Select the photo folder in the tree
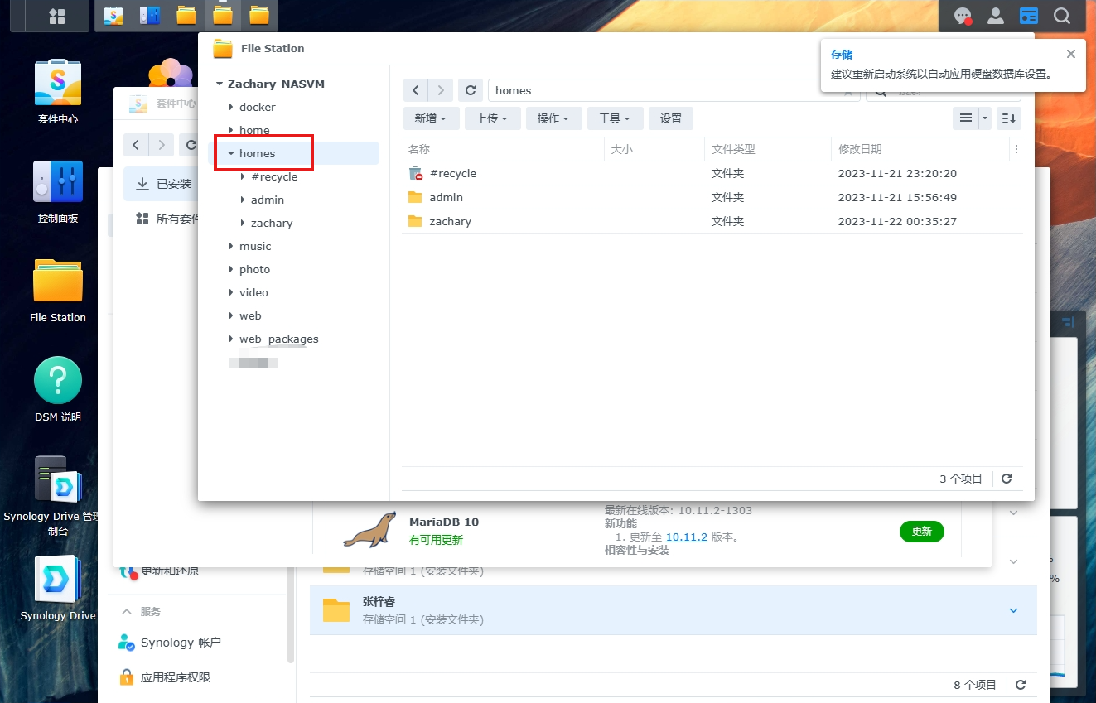The height and width of the screenshot is (703, 1096). (254, 269)
